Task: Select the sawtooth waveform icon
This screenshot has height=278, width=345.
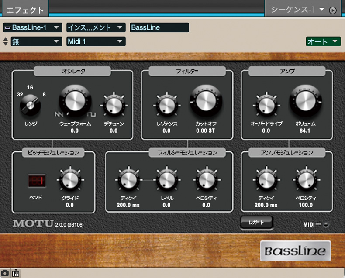Action: 59,114
